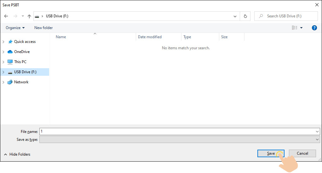Open the address bar history dropdown
322x173 pixels.
pyautogui.click(x=235, y=16)
